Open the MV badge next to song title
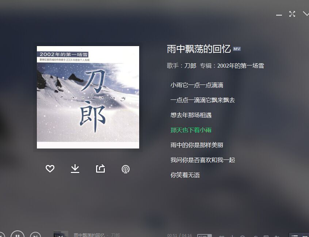 pyautogui.click(x=237, y=49)
